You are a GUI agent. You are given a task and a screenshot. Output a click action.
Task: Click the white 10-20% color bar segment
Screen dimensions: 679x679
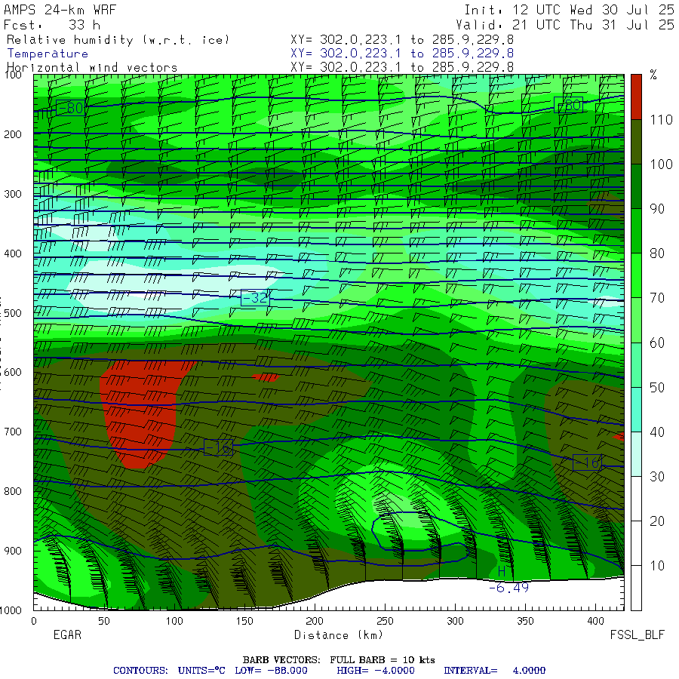[x=636, y=543]
